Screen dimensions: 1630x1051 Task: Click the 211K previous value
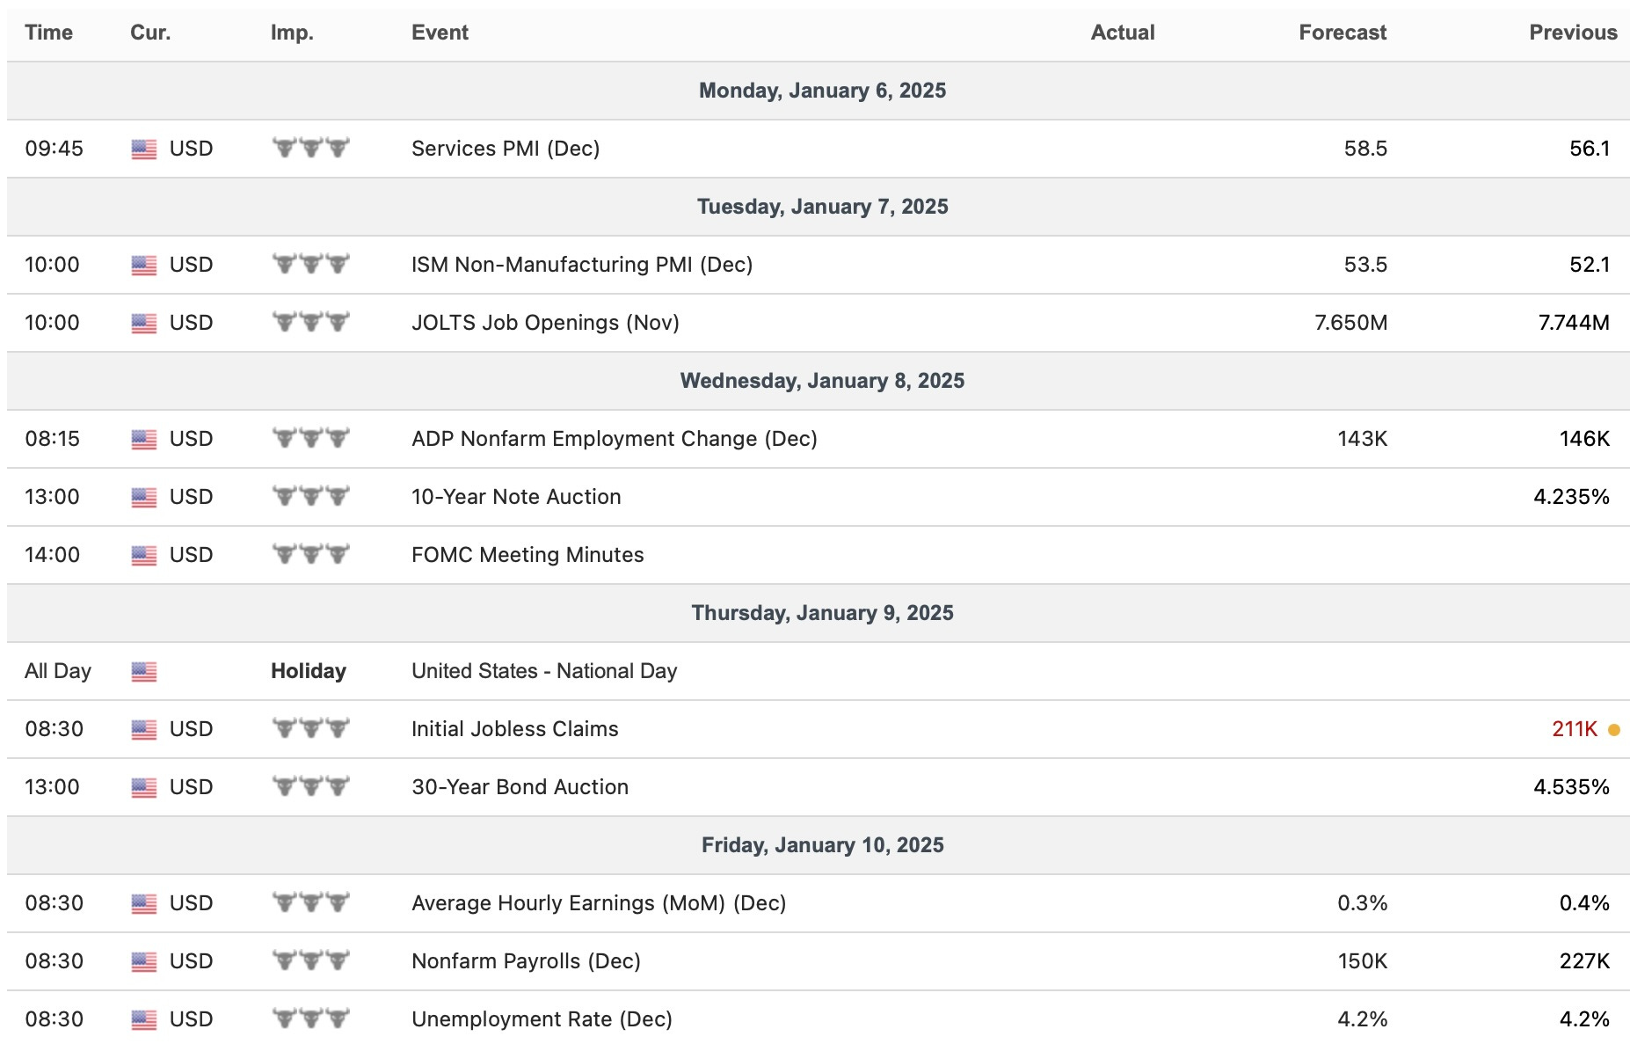pyautogui.click(x=1575, y=729)
